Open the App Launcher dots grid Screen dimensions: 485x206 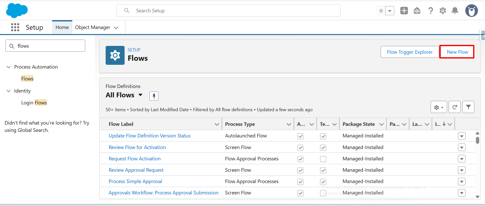tap(15, 27)
